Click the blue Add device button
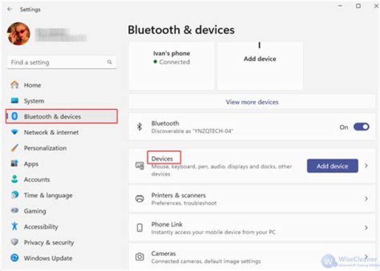 [x=332, y=166]
